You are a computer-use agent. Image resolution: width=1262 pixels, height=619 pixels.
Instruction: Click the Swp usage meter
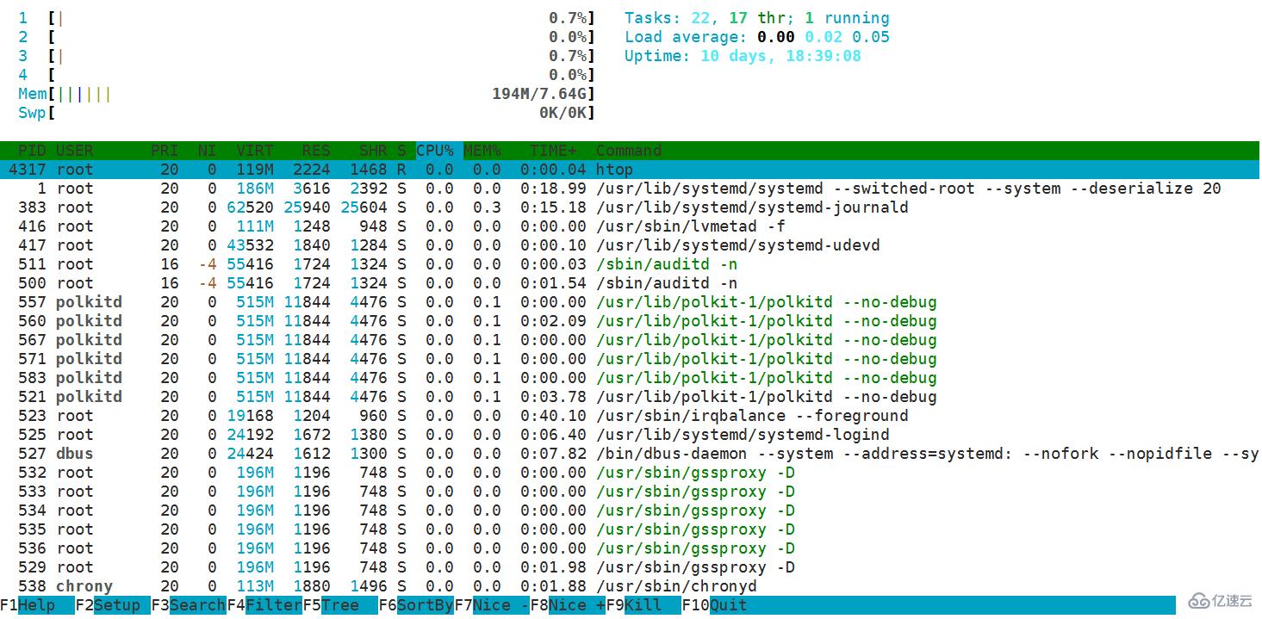click(307, 113)
